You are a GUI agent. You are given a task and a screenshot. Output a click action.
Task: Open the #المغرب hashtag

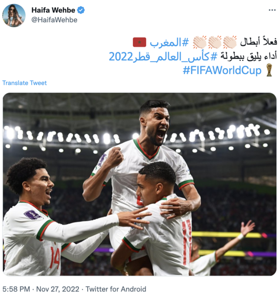tap(169, 42)
